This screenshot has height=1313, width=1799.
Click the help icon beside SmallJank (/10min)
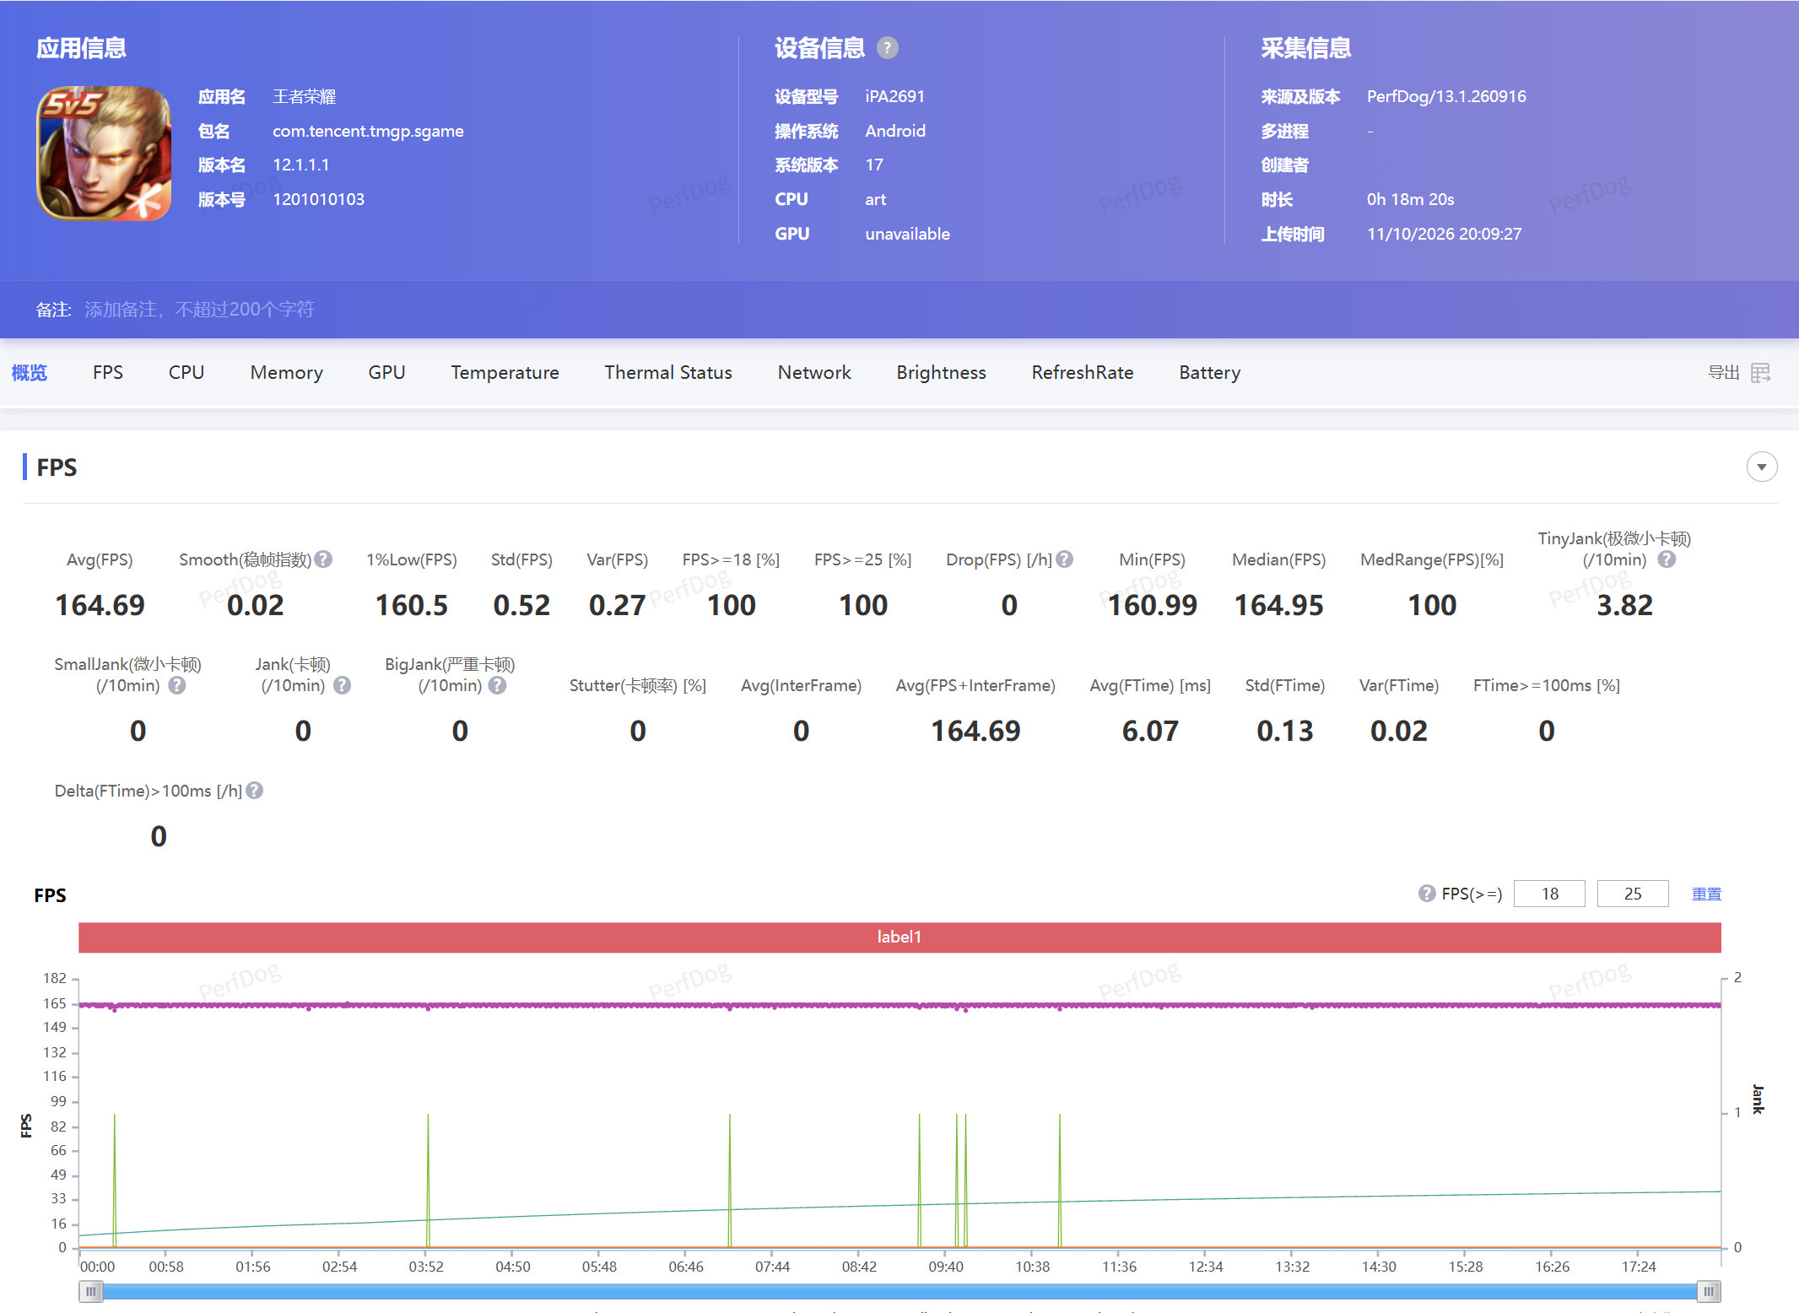(x=176, y=685)
